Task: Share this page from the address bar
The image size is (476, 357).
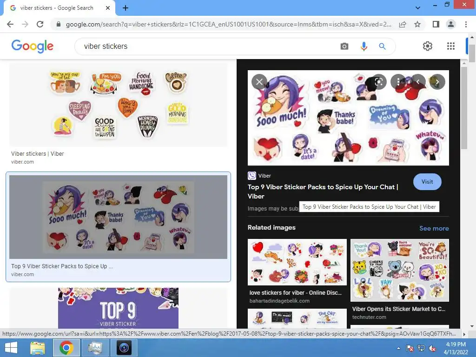Action: (x=403, y=24)
